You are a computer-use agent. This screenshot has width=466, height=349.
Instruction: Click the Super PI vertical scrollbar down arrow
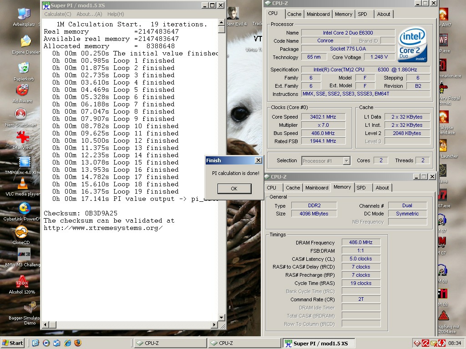click(x=222, y=318)
